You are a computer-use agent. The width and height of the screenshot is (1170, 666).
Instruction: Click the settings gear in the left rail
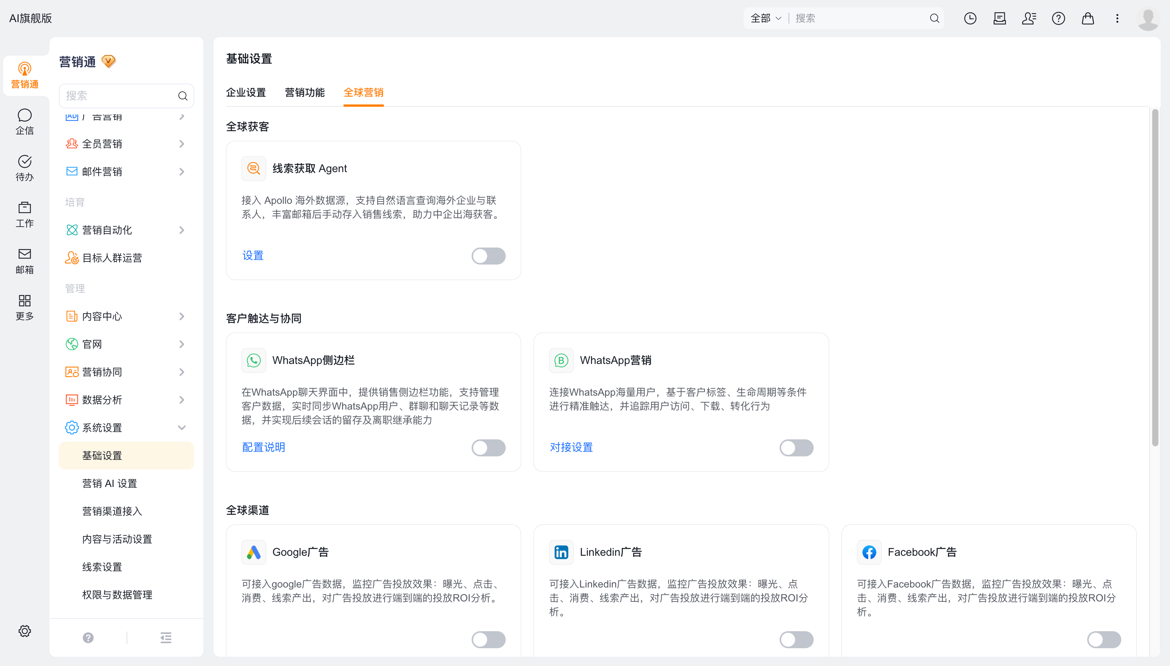tap(25, 631)
